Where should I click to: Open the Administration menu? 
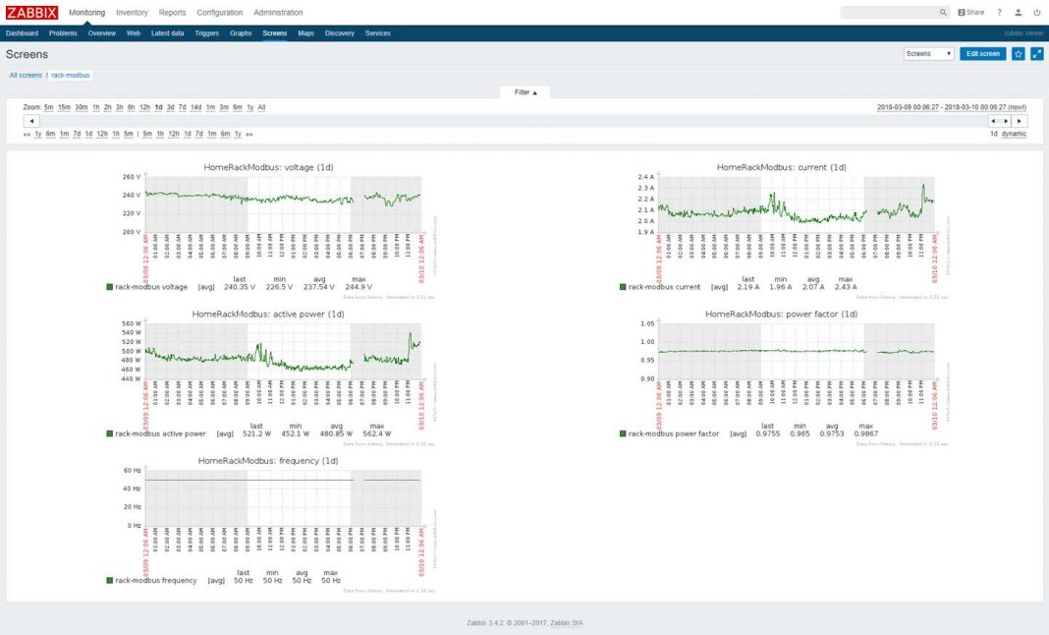coord(278,13)
